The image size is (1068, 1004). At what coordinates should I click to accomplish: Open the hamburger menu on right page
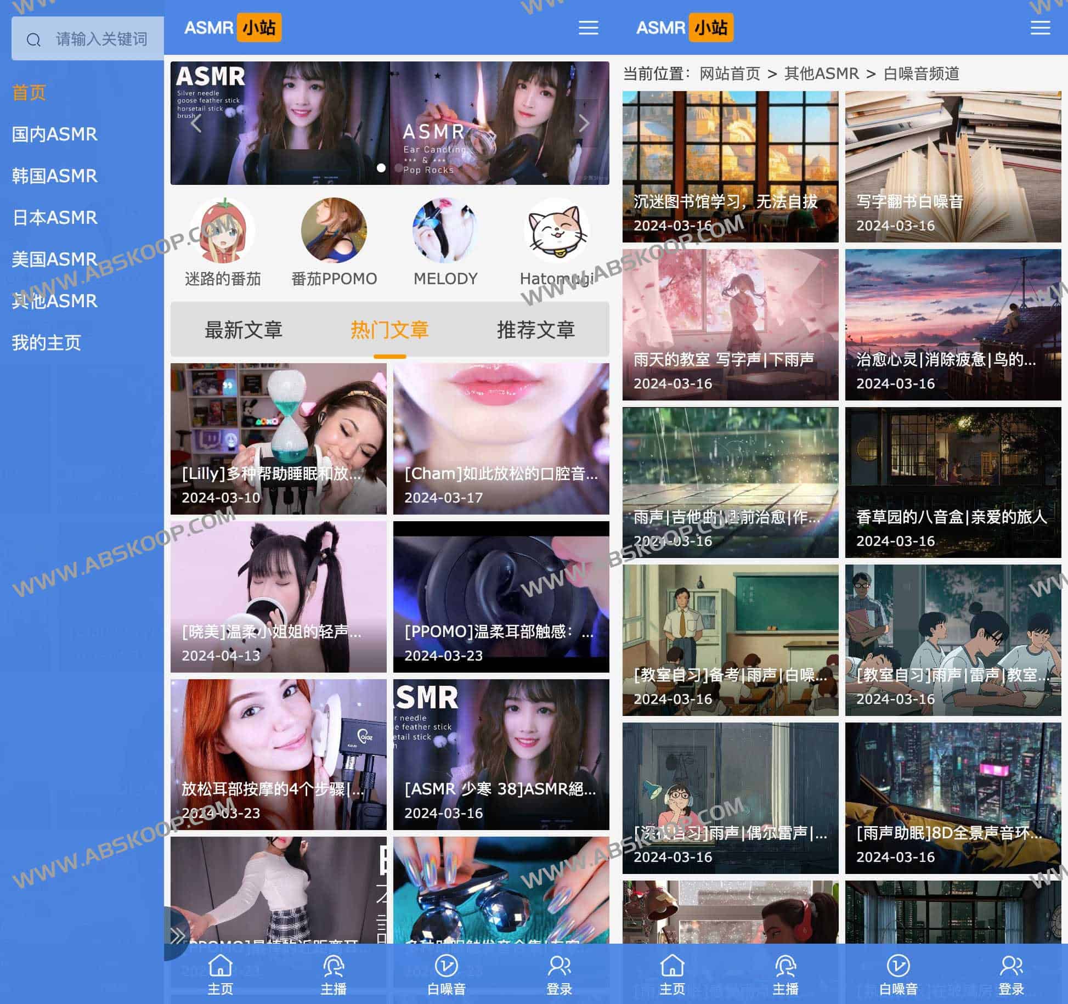[x=1040, y=29]
